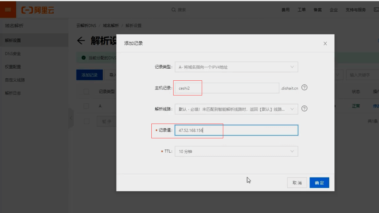The image size is (379, 213).
Task: Open 工单 in the top navigation
Action: tap(301, 10)
